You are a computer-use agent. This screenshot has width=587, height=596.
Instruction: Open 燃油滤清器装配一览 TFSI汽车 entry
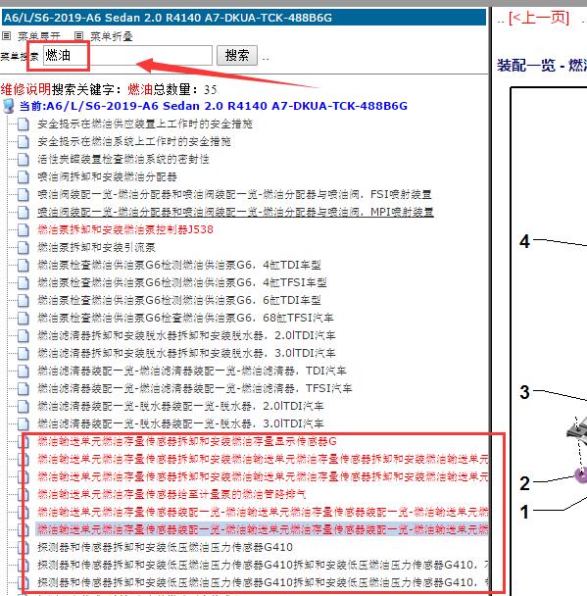point(195,388)
